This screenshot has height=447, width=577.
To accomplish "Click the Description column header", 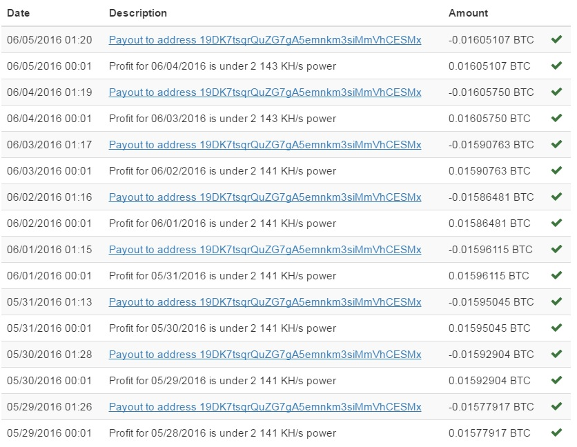I will 138,13.
